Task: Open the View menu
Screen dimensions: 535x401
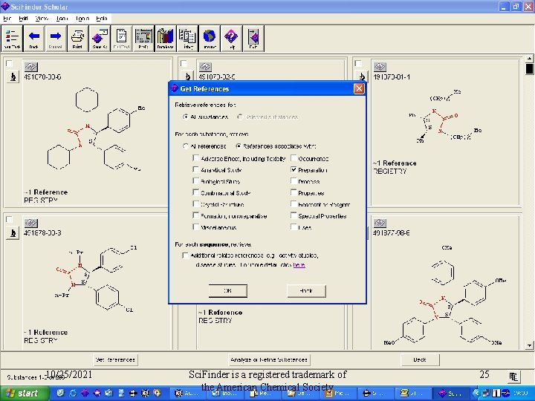Action: 42,18
